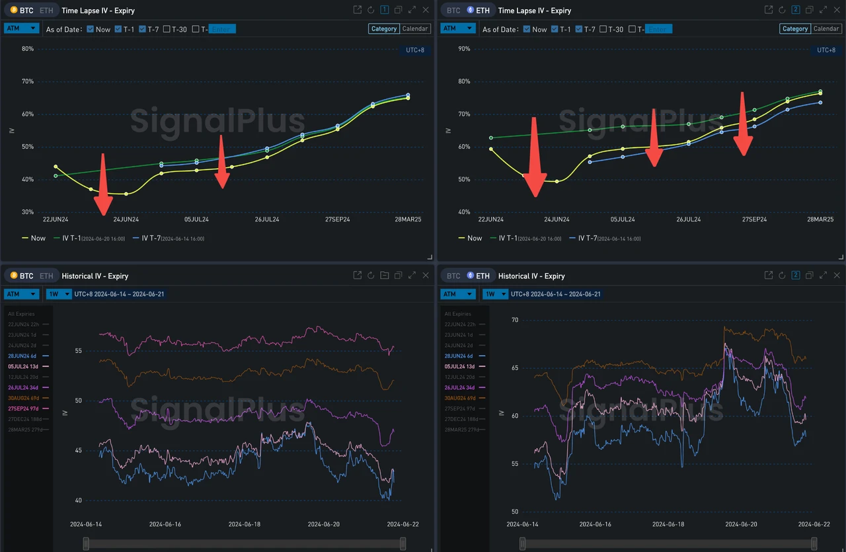
Task: Click left handle of BTC Historical range slider
Action: click(x=85, y=543)
